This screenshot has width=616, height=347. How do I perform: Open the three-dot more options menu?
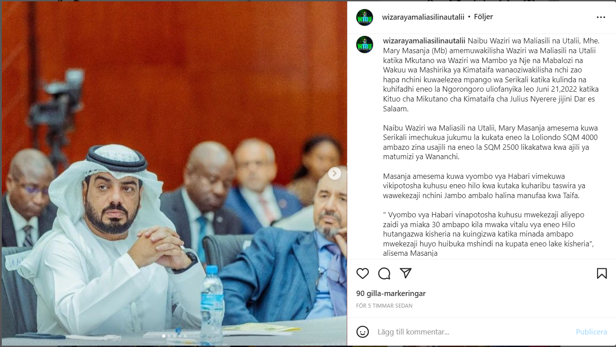(601, 17)
